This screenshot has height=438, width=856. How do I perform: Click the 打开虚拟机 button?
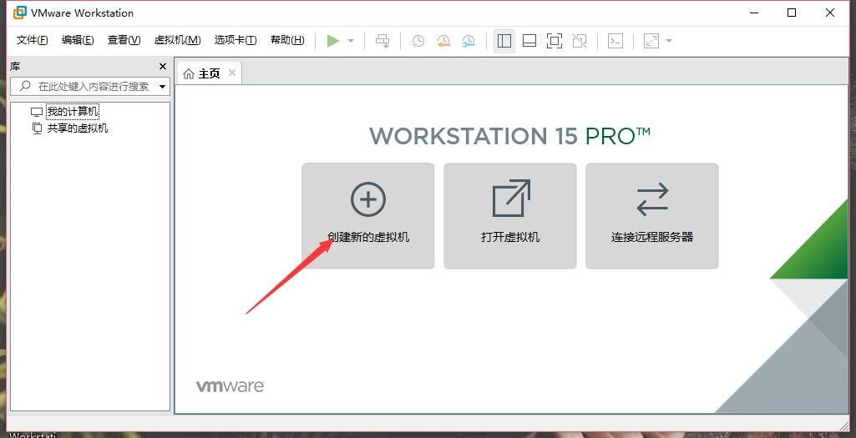click(x=510, y=216)
